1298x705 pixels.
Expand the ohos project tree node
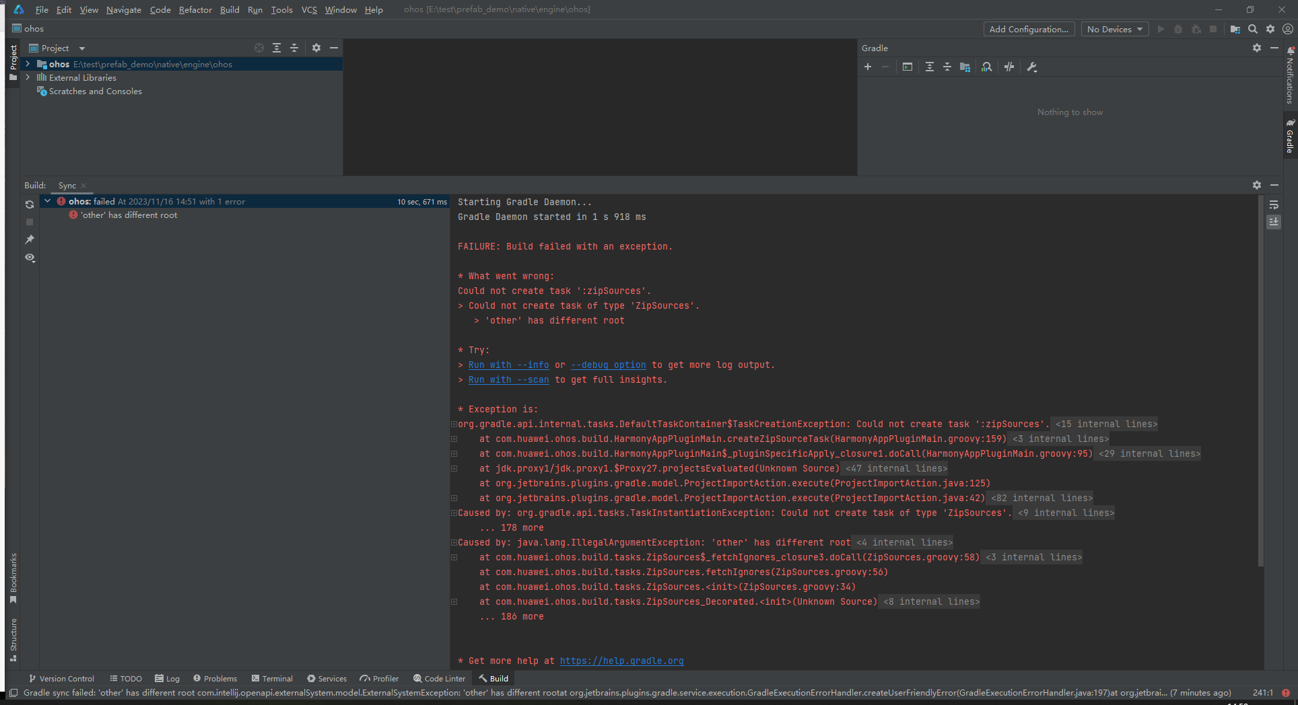point(28,64)
